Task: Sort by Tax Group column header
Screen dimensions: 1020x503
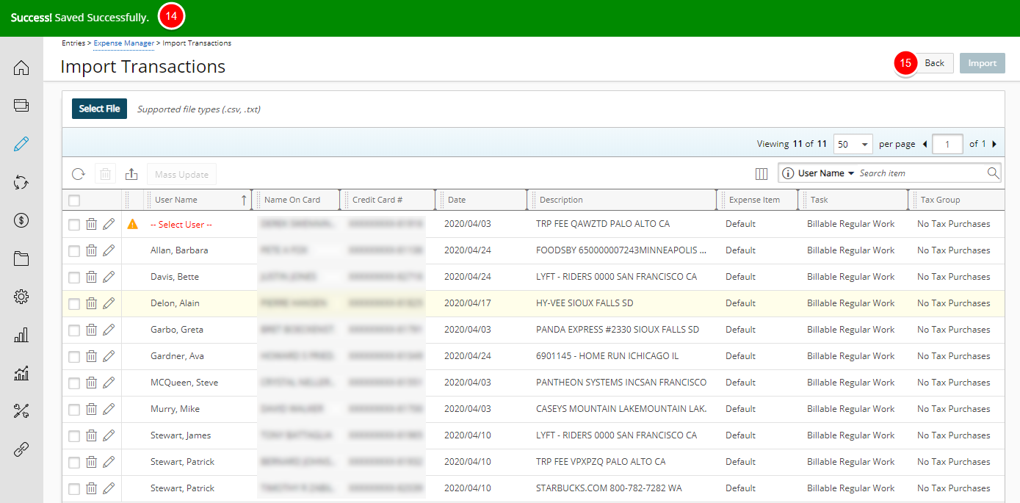Action: click(x=940, y=200)
